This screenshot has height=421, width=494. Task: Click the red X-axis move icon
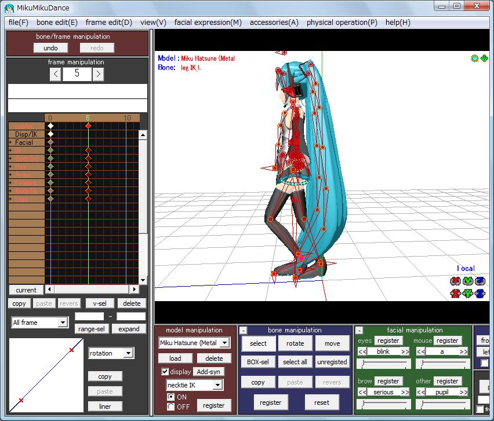[x=455, y=294]
